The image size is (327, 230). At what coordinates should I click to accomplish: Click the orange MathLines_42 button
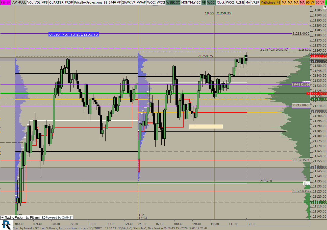(x=270, y=2)
